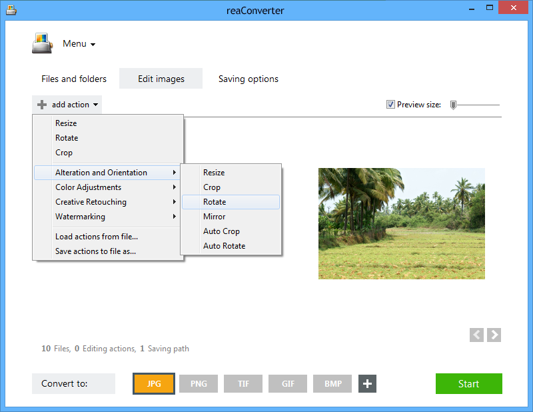Select TIF as output format

pos(243,384)
